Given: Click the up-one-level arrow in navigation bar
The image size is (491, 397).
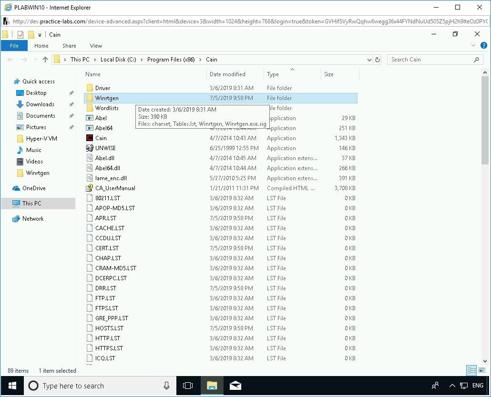Looking at the screenshot, I should pyautogui.click(x=45, y=59).
